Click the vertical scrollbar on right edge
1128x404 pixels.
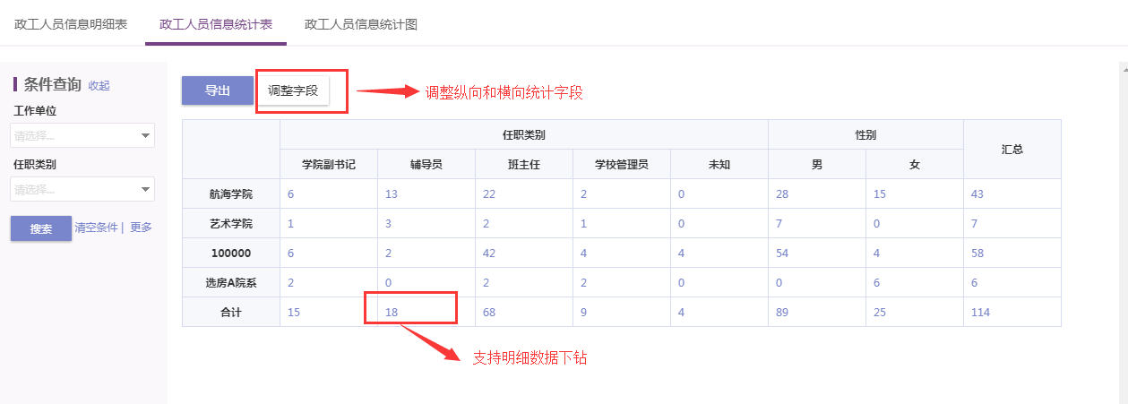(x=1124, y=233)
